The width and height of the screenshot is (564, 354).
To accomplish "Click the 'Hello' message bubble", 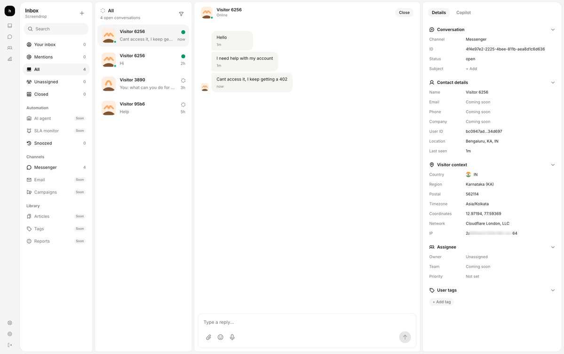I will pos(232,40).
